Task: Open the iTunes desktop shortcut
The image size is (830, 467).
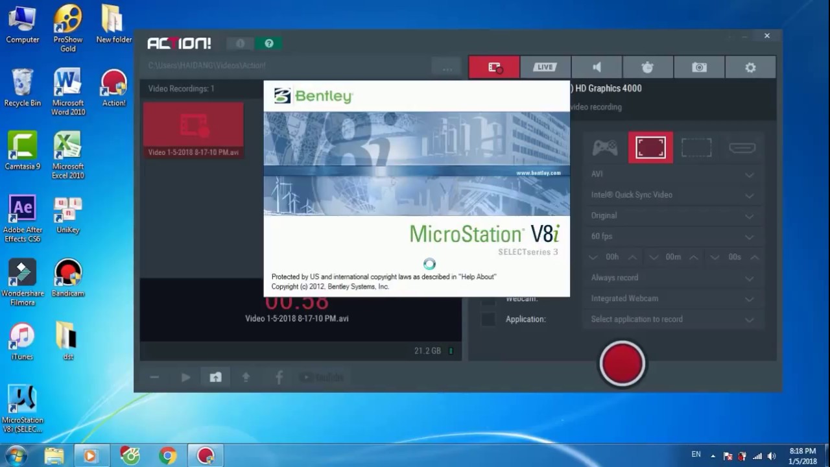Action: click(23, 341)
